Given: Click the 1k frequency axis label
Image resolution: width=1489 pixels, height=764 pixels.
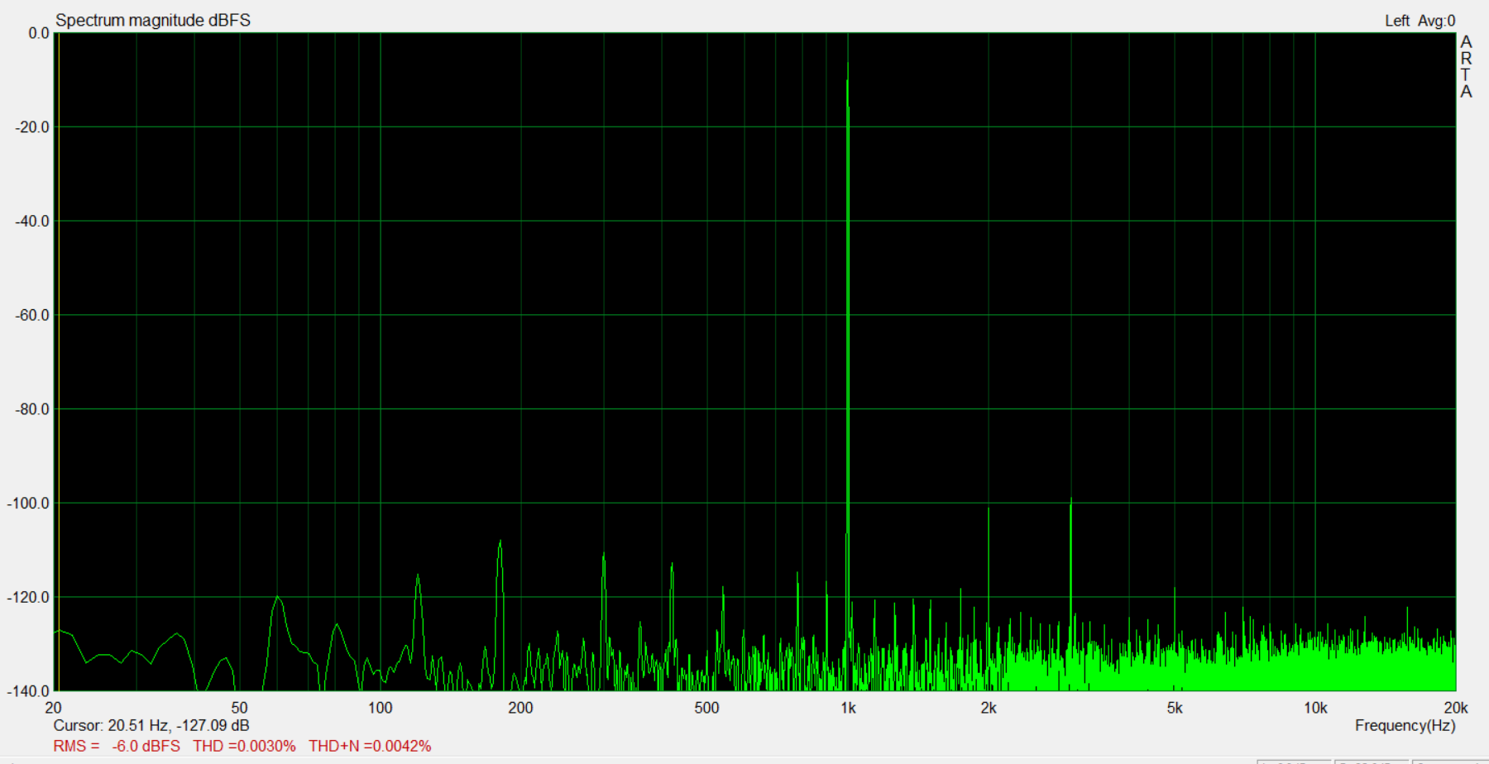Looking at the screenshot, I should (848, 708).
